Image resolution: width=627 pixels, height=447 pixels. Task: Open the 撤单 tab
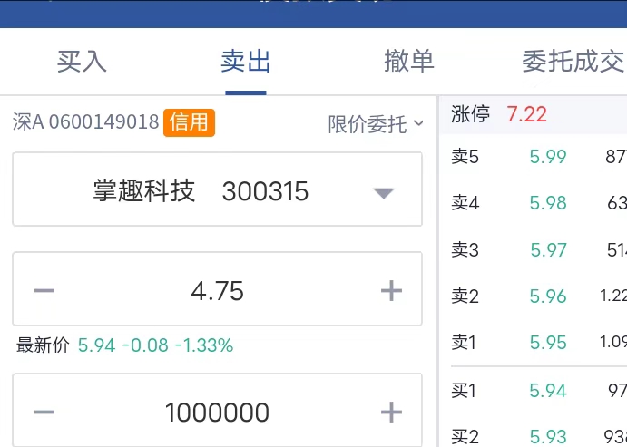pos(409,62)
